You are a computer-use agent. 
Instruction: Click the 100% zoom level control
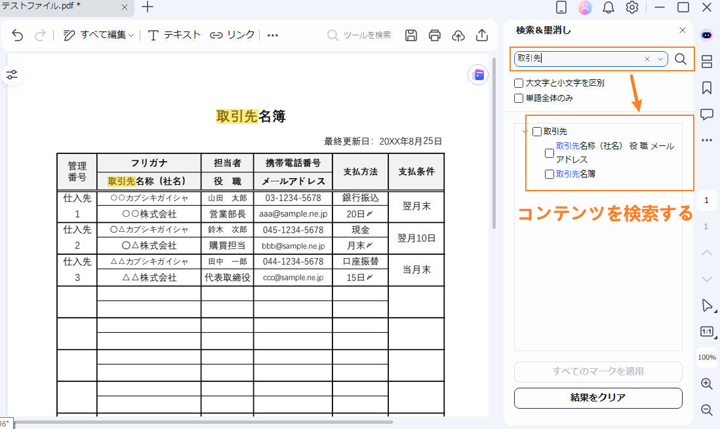[706, 358]
